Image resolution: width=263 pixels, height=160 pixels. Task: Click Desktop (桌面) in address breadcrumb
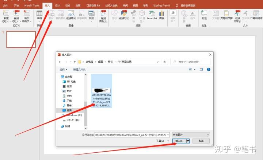pyautogui.click(x=100, y=62)
